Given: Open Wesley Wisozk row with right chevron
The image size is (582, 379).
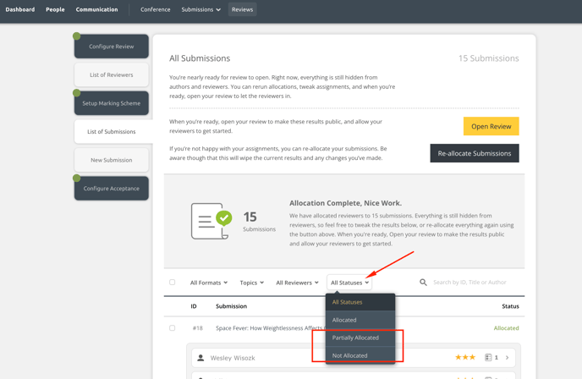Looking at the screenshot, I should pos(508,358).
